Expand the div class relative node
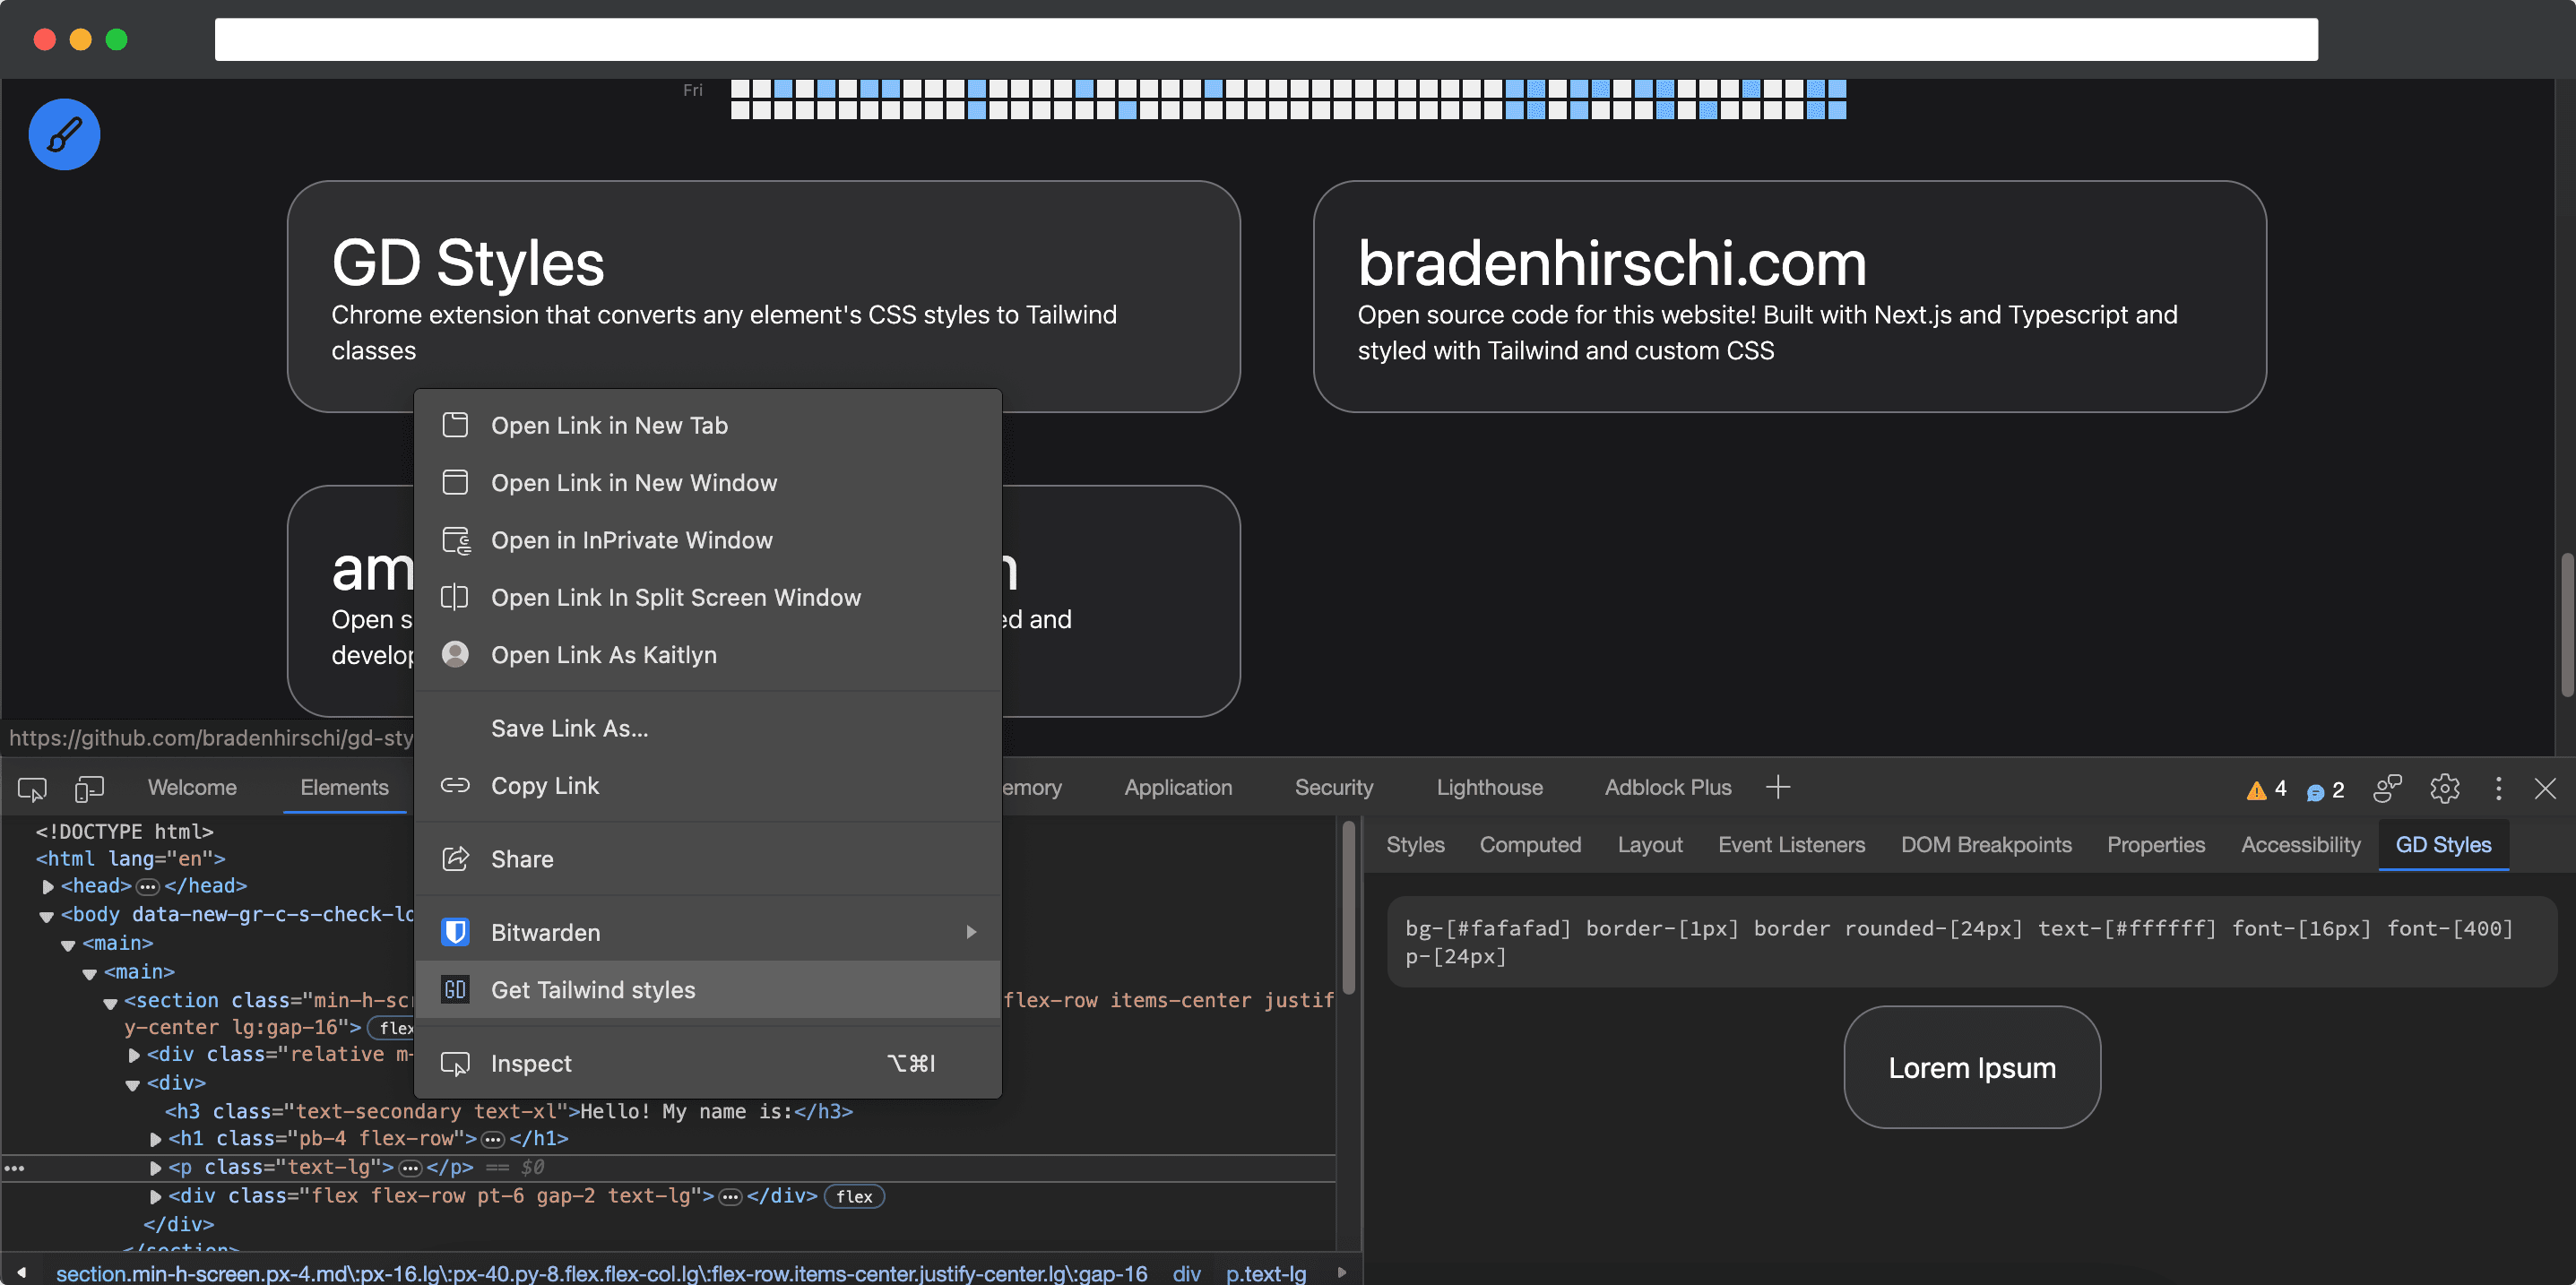The width and height of the screenshot is (2576, 1285). click(133, 1055)
